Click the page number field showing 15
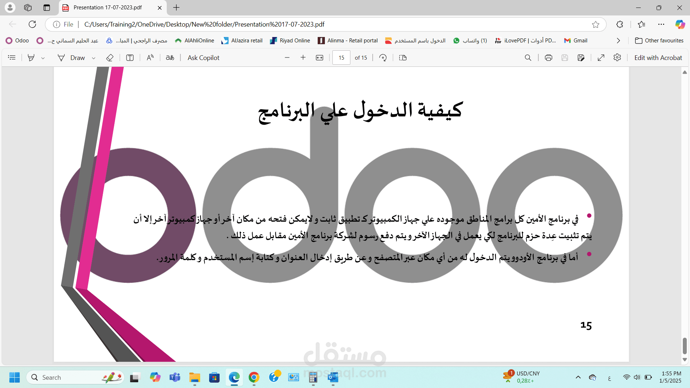The width and height of the screenshot is (690, 388). tap(341, 57)
